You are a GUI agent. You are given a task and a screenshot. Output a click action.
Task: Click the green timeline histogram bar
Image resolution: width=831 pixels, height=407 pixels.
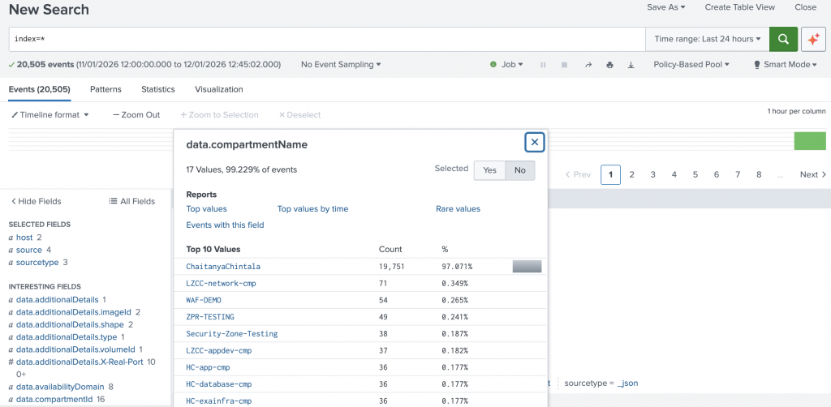809,141
